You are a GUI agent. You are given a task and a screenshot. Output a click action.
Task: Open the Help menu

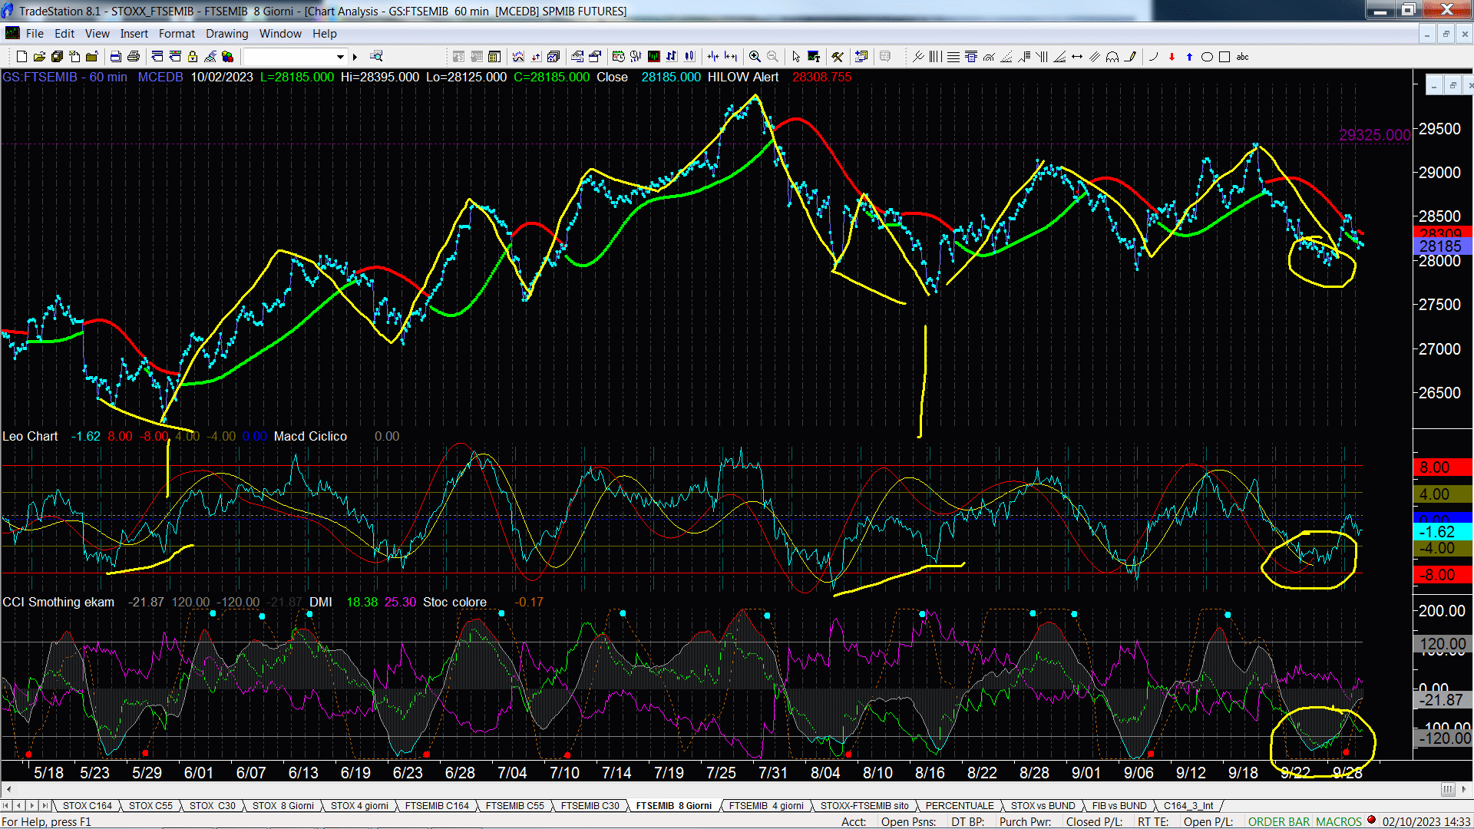point(324,34)
